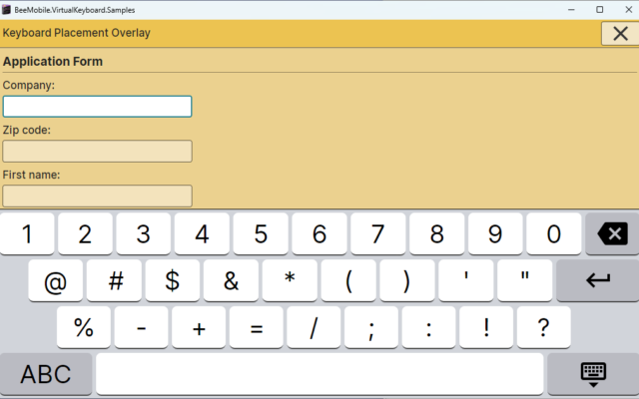Image resolution: width=639 pixels, height=399 pixels.
Task: Close the BeeMobile.VirtualKeyboard.Samples window
Action: 628,9
